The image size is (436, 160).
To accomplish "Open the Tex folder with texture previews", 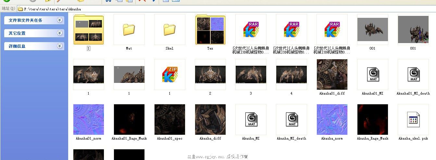I will pos(210,29).
